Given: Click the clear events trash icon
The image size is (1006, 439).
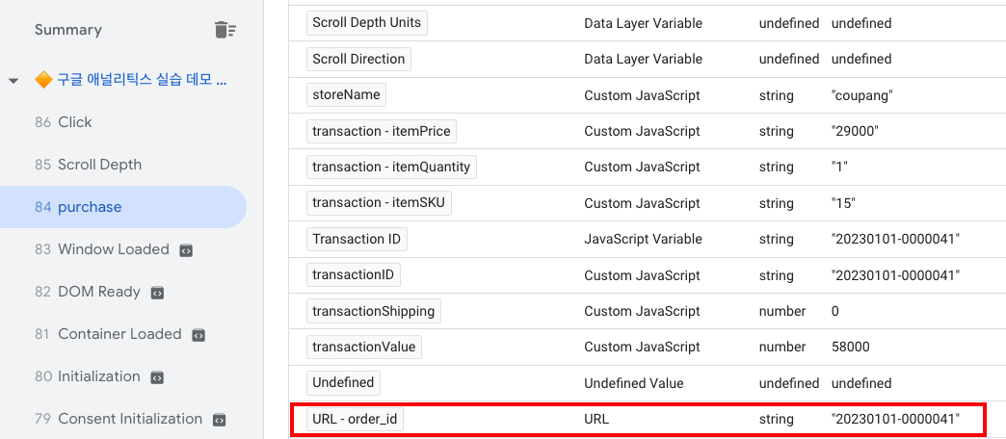Looking at the screenshot, I should pyautogui.click(x=225, y=30).
